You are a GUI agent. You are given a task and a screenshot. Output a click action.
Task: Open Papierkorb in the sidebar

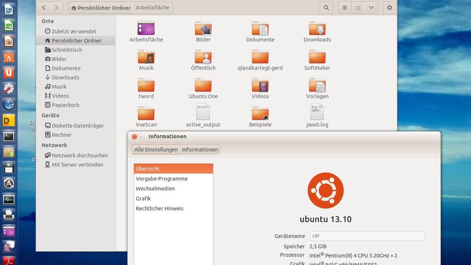coord(65,105)
